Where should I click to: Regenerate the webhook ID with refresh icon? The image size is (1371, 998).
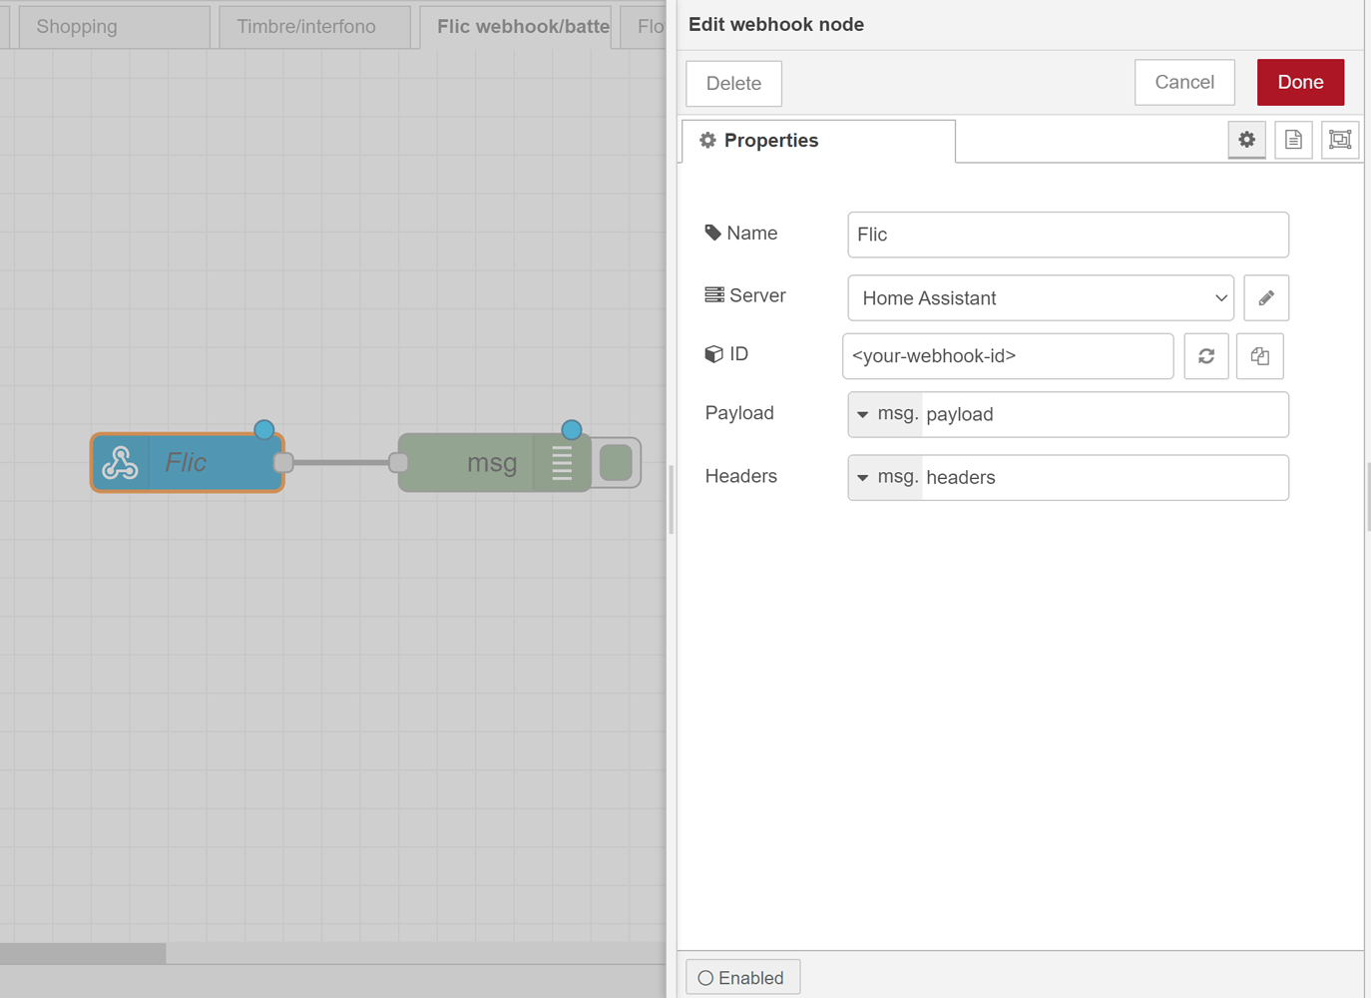[1206, 356]
